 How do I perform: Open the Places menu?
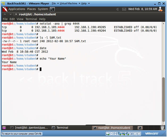tap(31, 9)
